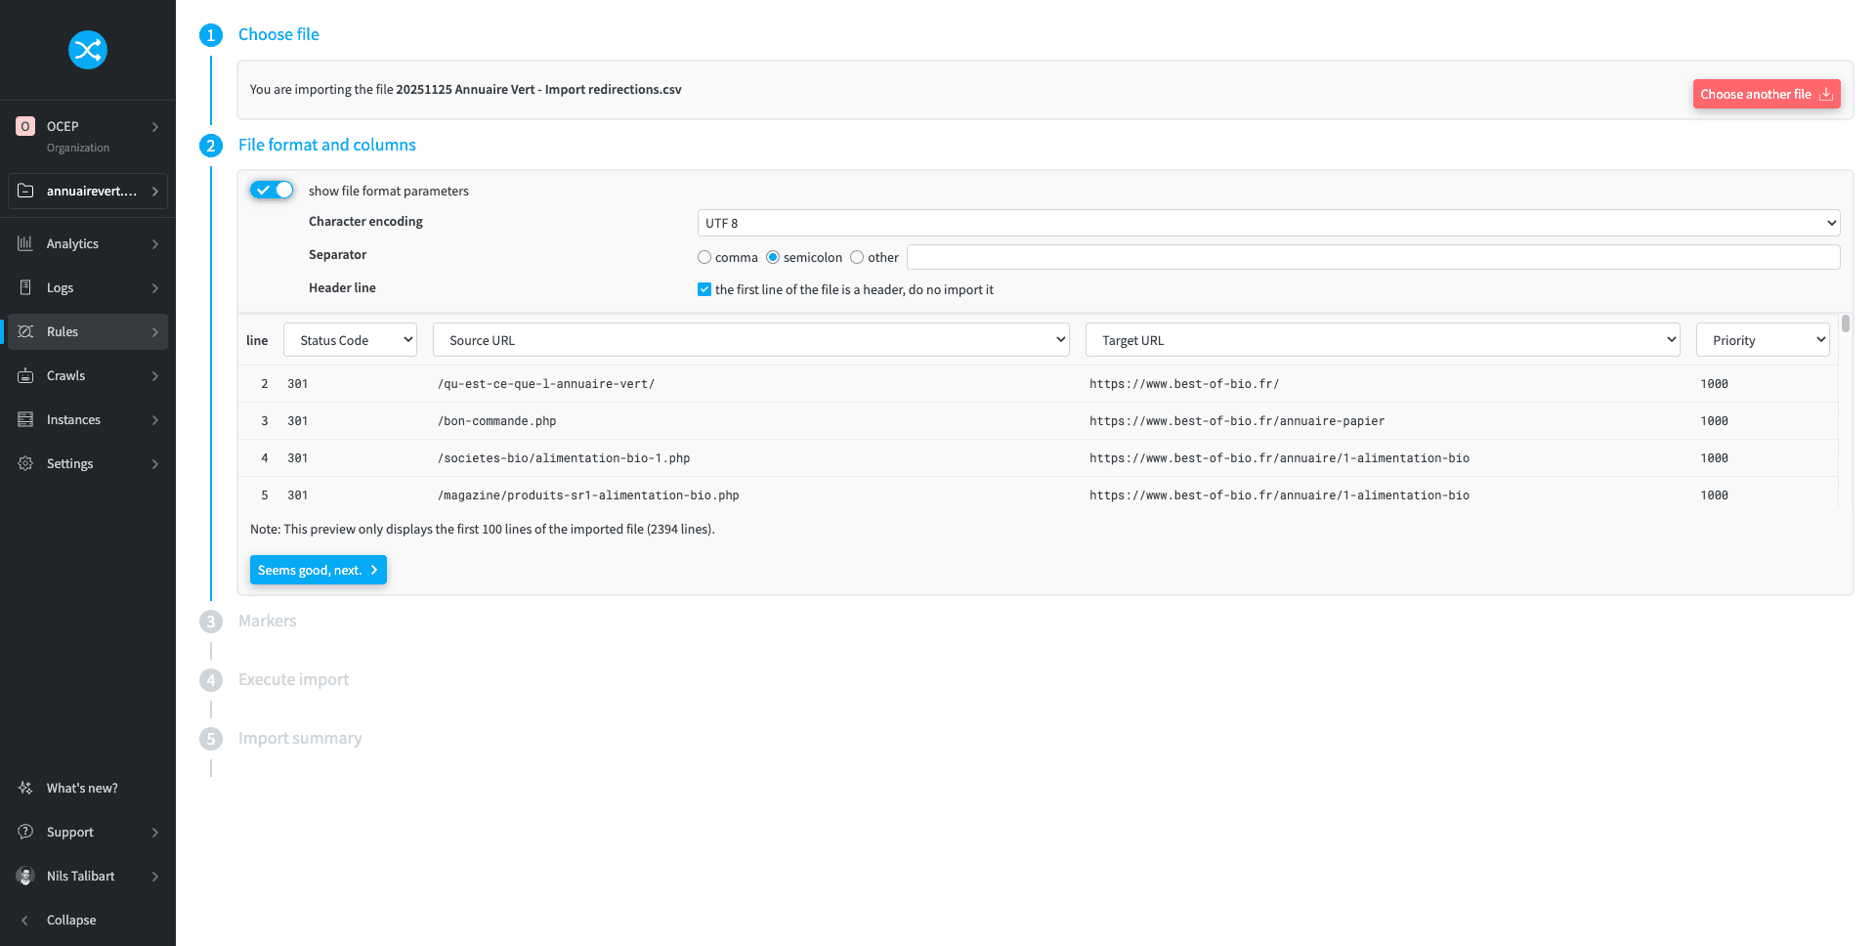Click the Choose another file button
The width and height of the screenshot is (1876, 946).
coord(1767,94)
